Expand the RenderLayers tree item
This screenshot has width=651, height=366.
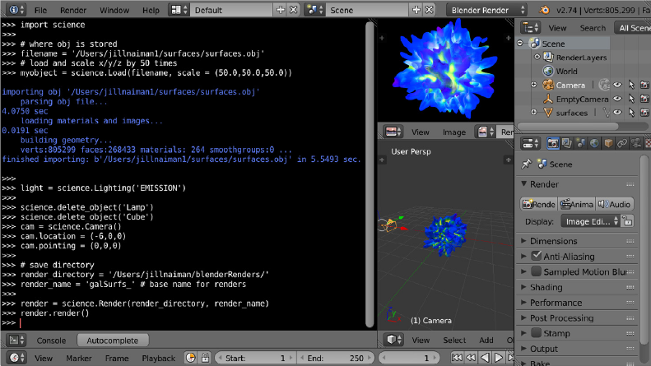click(x=537, y=57)
